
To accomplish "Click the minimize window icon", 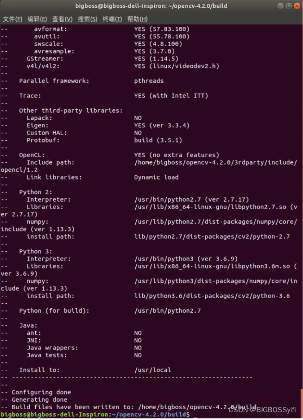I will point(281,6).
